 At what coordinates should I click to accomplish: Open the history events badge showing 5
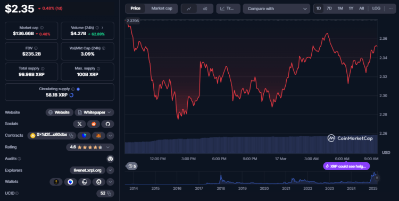132,166
